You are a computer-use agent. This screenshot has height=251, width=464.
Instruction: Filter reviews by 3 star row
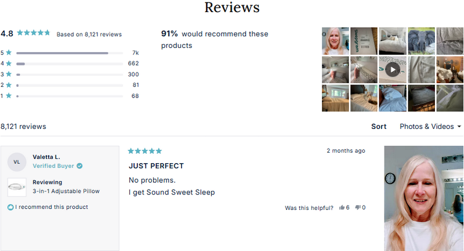70,75
